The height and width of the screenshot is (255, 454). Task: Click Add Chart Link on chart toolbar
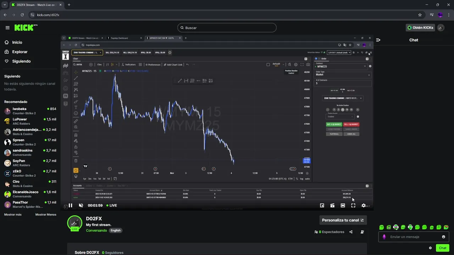173,64
